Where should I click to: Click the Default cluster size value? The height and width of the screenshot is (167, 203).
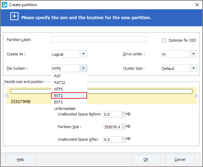coord(168,69)
